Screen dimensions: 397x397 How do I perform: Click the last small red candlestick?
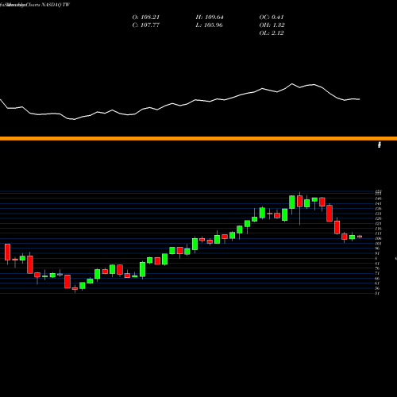coord(360,237)
